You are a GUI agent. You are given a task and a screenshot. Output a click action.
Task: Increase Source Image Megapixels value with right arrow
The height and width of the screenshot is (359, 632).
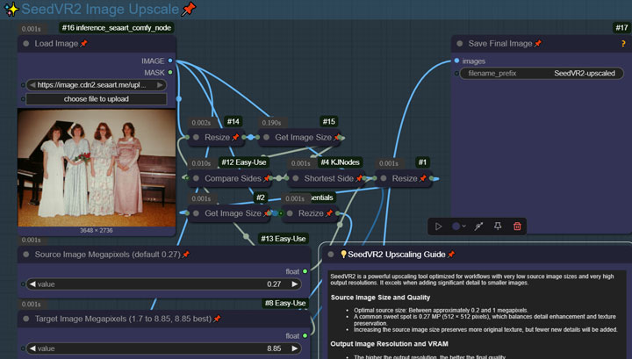point(295,284)
